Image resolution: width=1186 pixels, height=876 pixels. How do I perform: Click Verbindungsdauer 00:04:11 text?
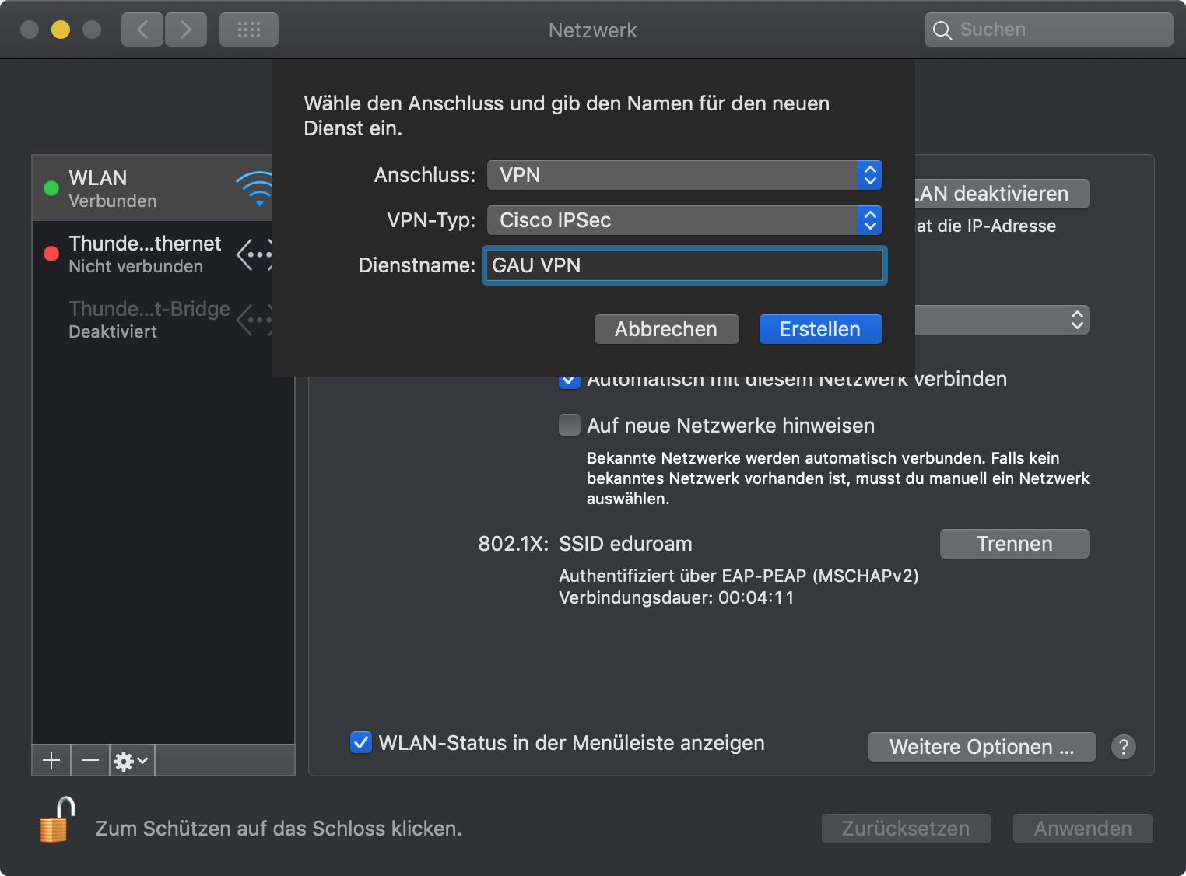(x=677, y=597)
